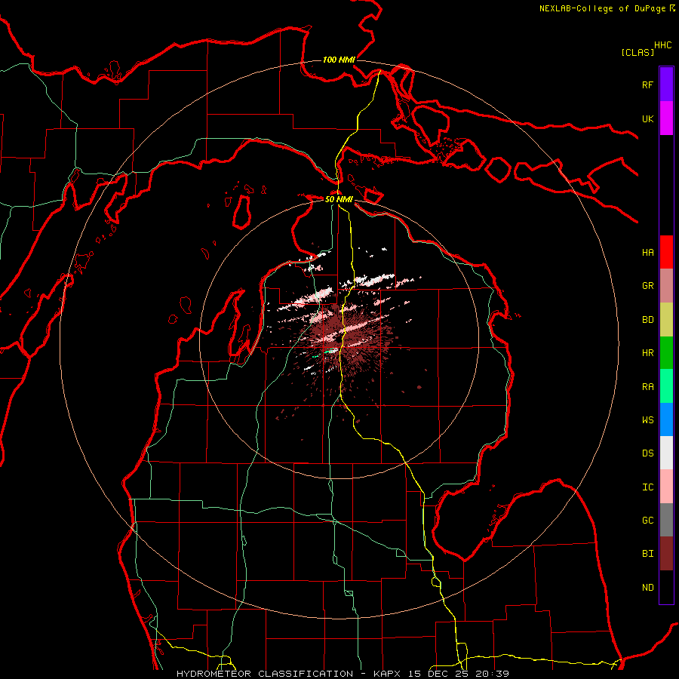Click the GR legend label
Image resolution: width=679 pixels, height=679 pixels.
pyautogui.click(x=647, y=286)
